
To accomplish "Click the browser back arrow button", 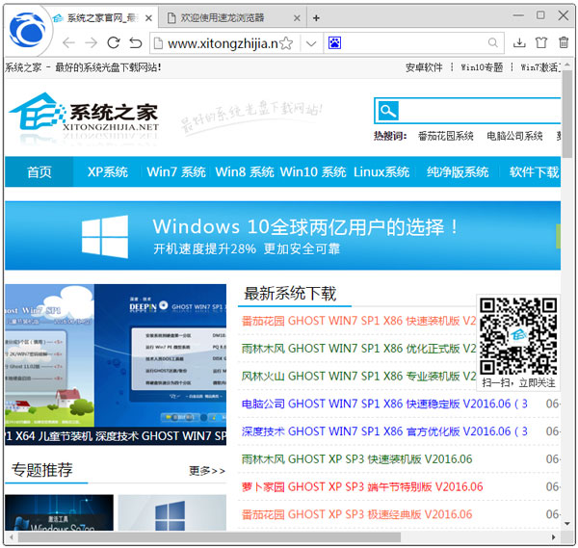I will [67, 43].
